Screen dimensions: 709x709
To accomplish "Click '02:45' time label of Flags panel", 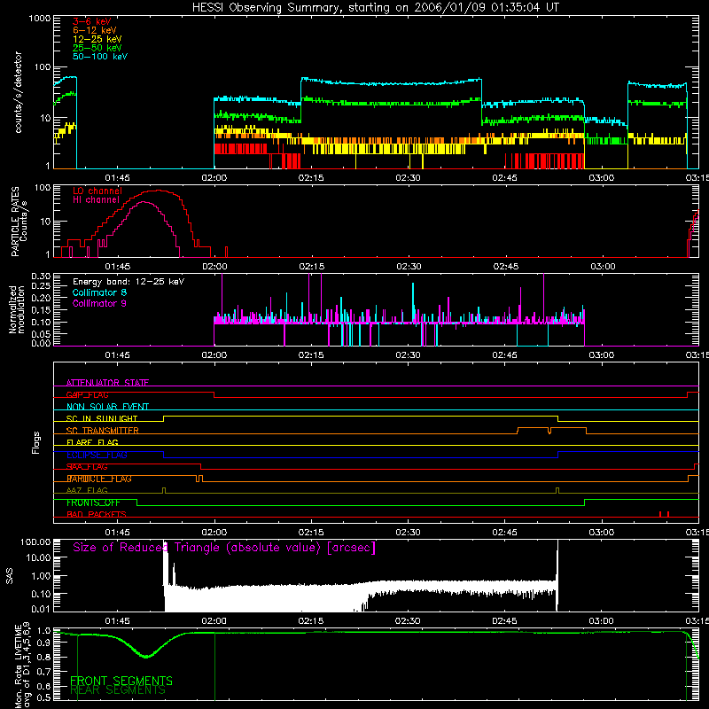I will pos(504,533).
